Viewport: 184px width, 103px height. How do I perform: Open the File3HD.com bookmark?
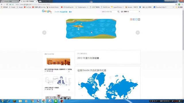pos(106,7)
